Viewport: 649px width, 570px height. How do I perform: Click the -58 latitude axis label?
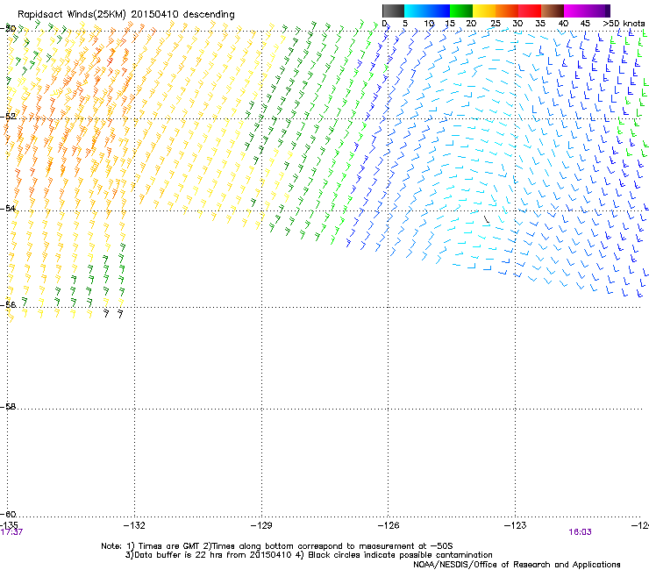(x=8, y=407)
